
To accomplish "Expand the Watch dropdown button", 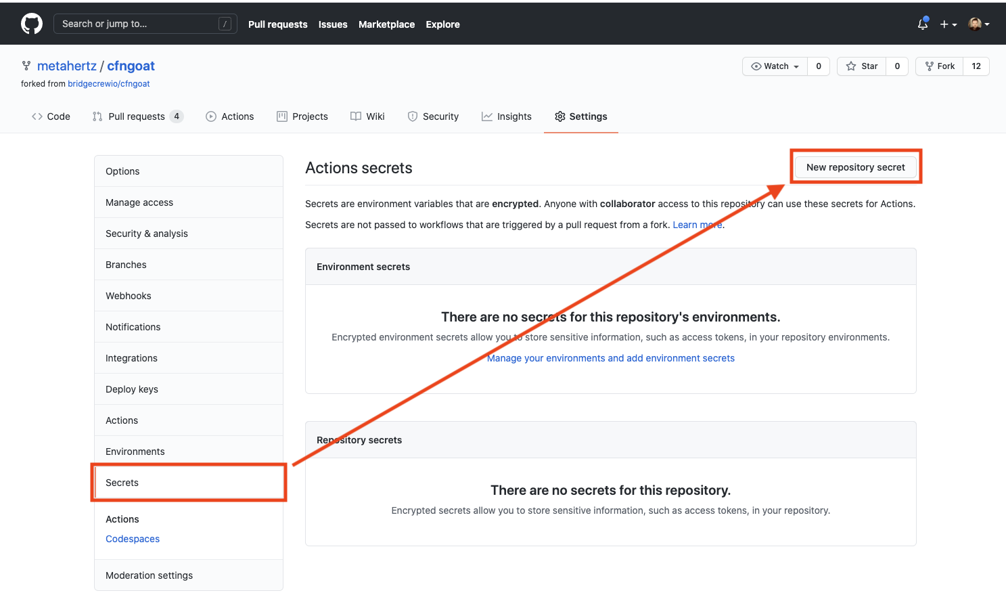I will pyautogui.click(x=775, y=66).
